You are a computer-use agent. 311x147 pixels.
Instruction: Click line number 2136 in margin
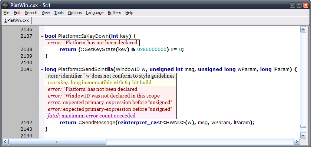pyautogui.click(x=26, y=30)
